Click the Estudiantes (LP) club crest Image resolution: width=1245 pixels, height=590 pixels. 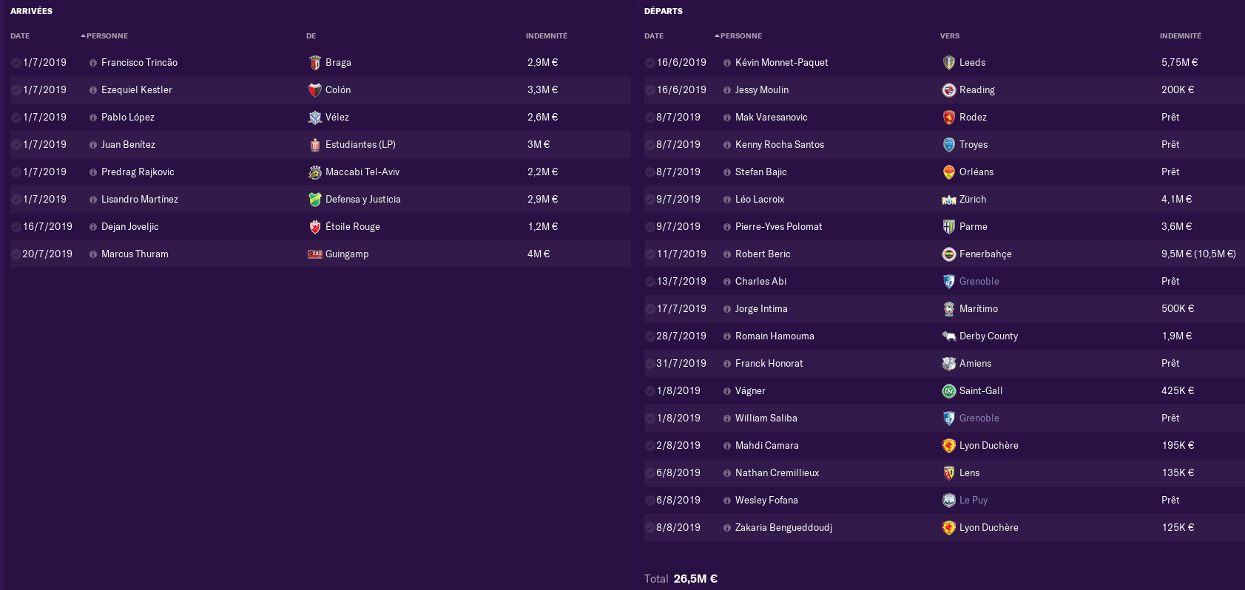[x=315, y=145]
